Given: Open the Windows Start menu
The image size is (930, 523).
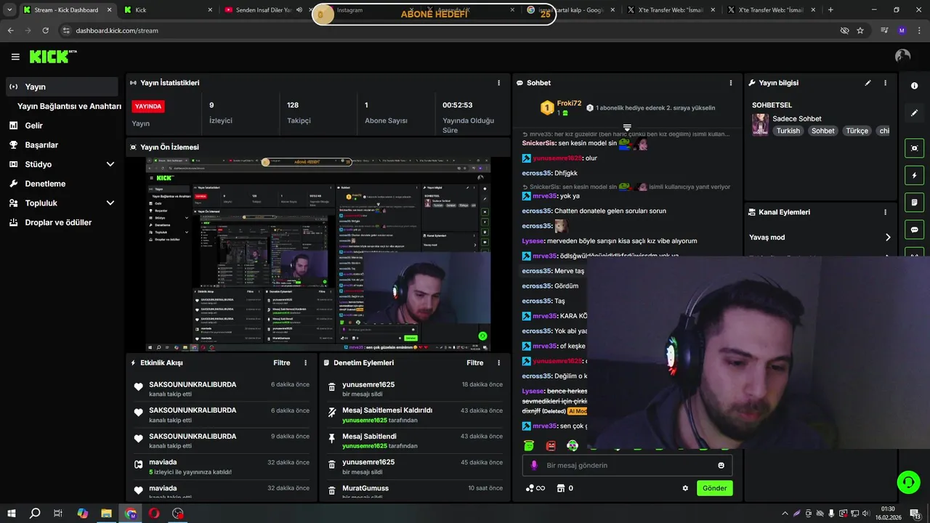Looking at the screenshot, I should (11, 514).
